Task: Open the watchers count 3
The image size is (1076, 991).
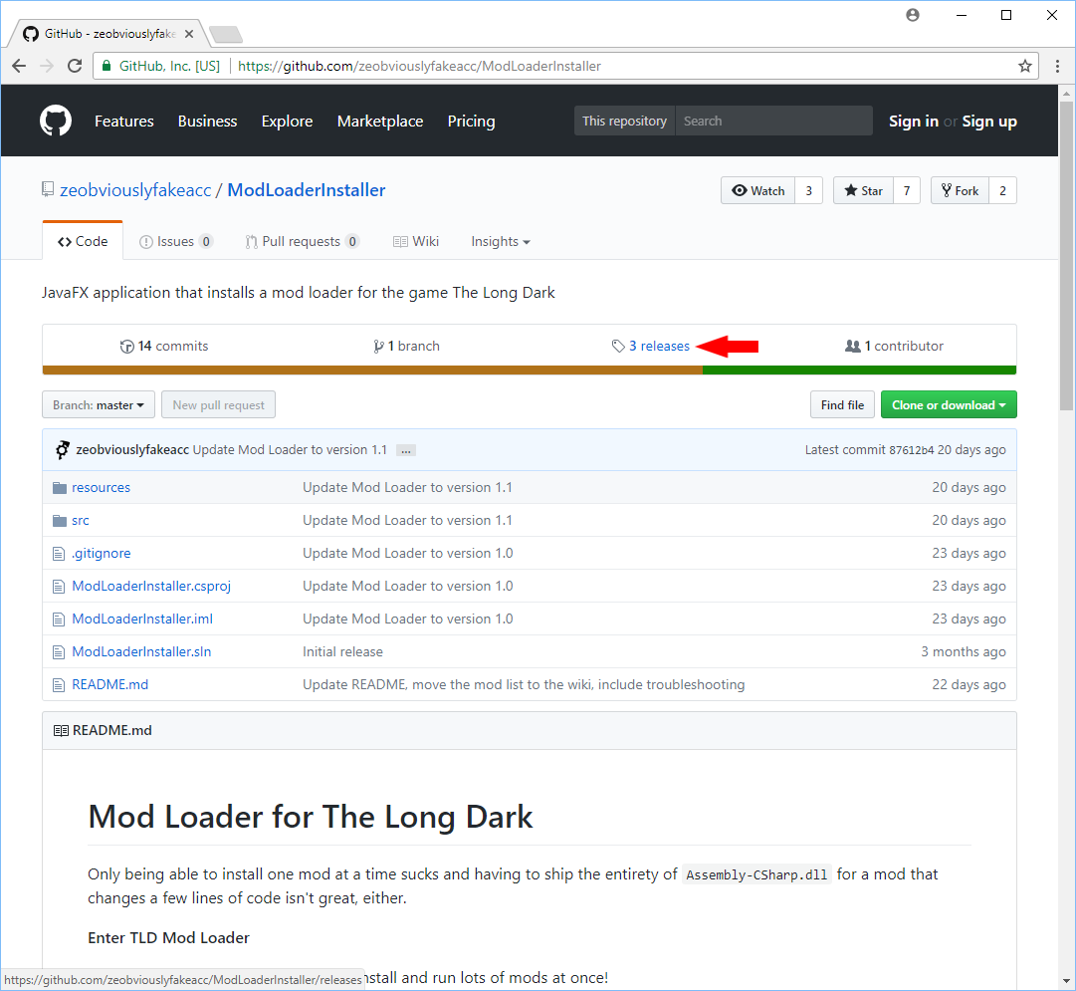Action: pyautogui.click(x=809, y=191)
